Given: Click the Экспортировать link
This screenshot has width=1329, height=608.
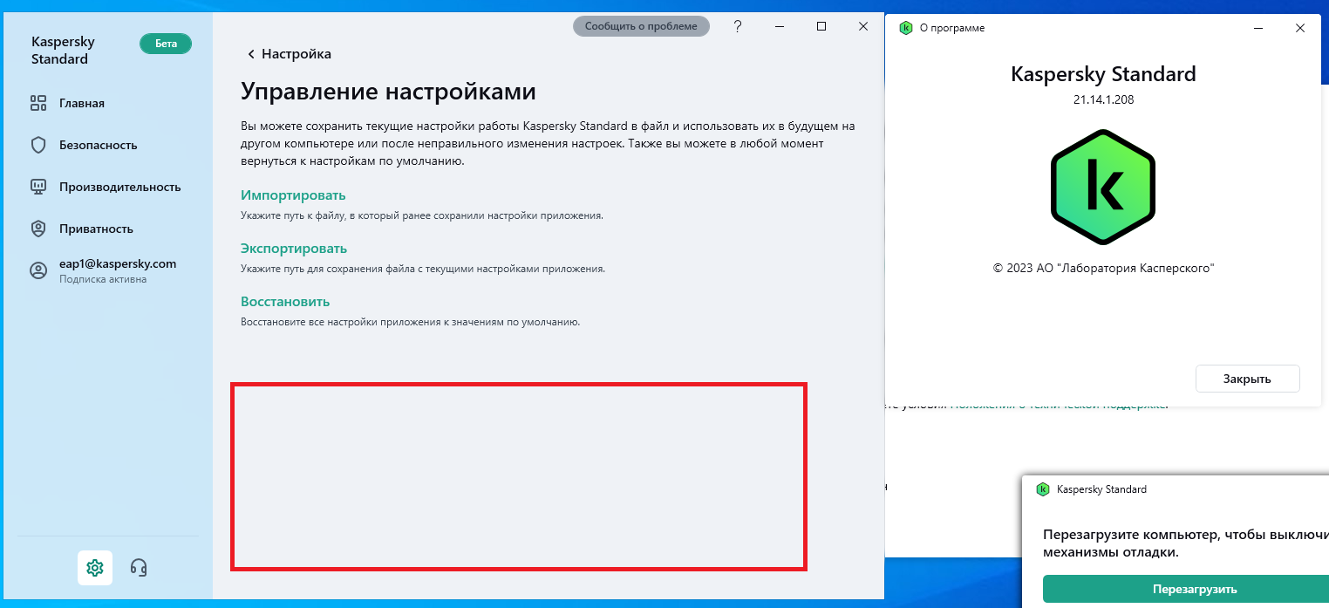Looking at the screenshot, I should coord(294,249).
